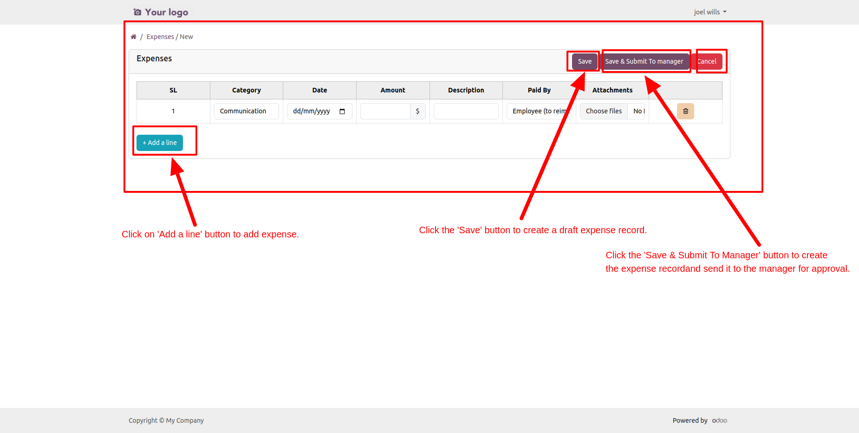Click 'Save & Submit To manager'
Image resolution: width=859 pixels, height=433 pixels.
pos(644,61)
